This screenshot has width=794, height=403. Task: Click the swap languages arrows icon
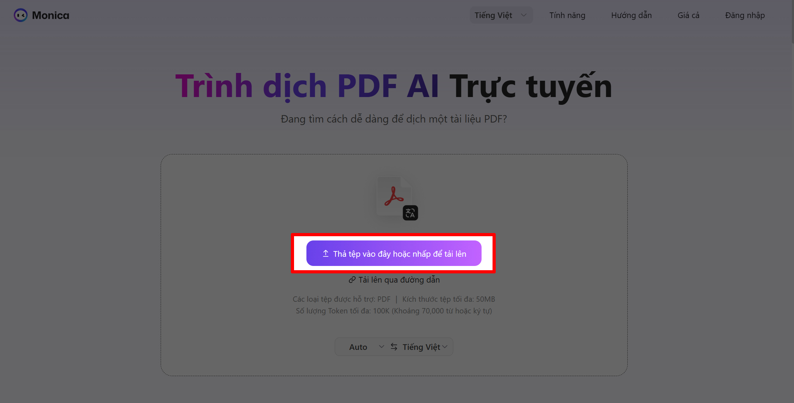tap(394, 347)
